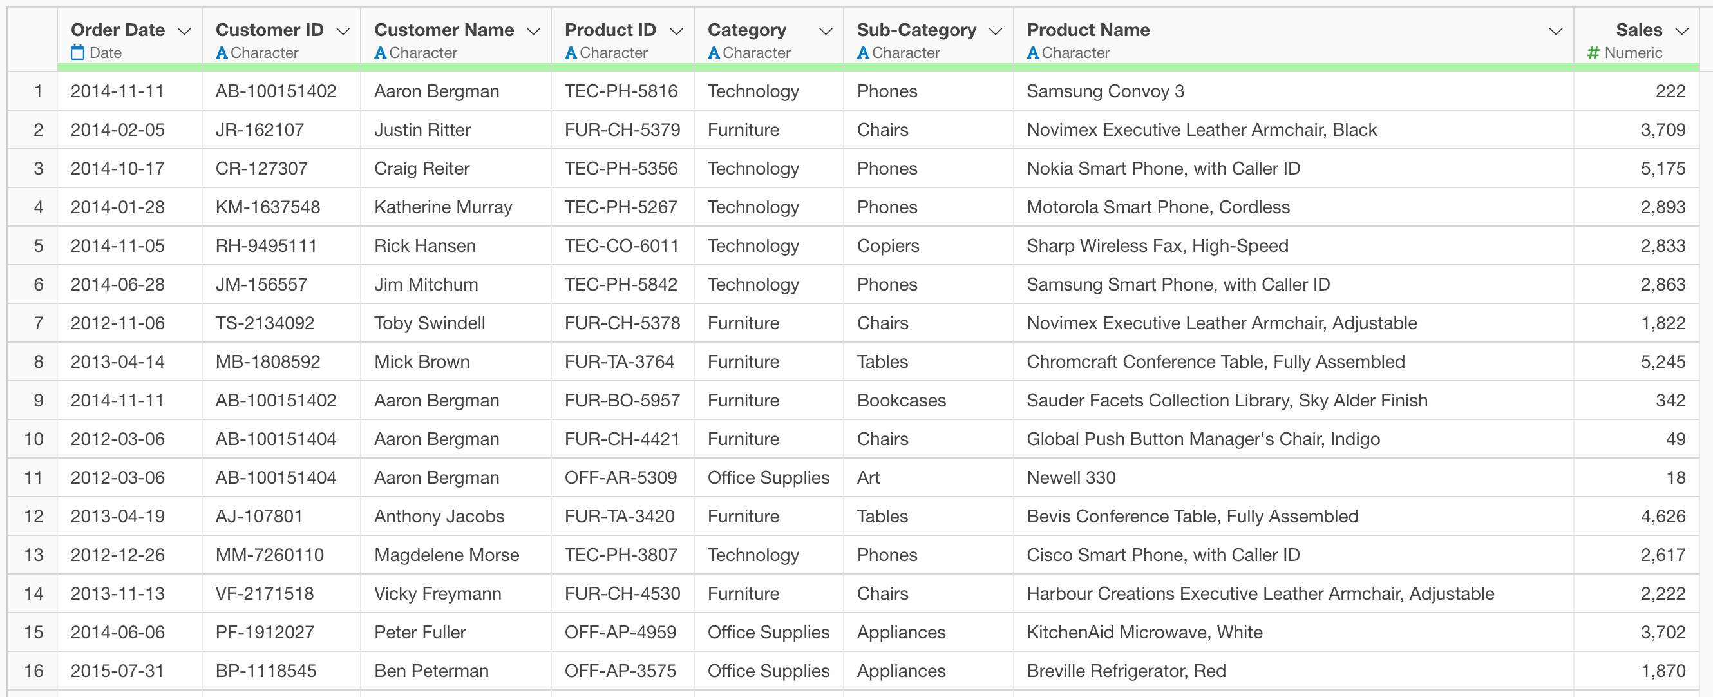1713x697 pixels.
Task: Select the Justin Ritter name cell
Action: click(x=422, y=129)
